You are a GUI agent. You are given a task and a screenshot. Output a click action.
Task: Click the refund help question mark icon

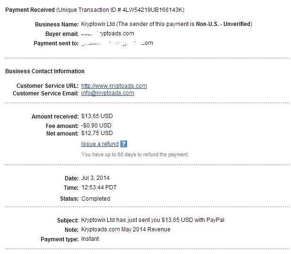point(124,144)
